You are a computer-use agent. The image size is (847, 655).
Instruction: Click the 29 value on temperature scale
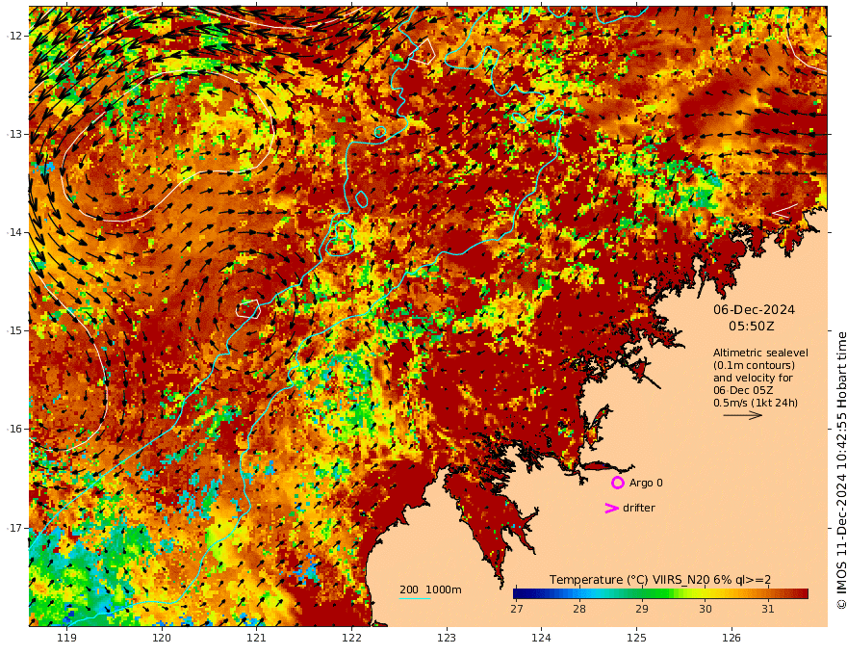(x=642, y=609)
